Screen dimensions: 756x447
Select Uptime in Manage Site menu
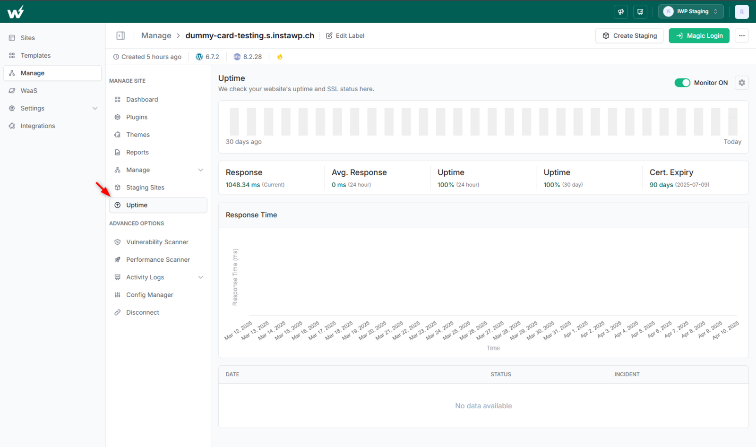tap(158, 205)
